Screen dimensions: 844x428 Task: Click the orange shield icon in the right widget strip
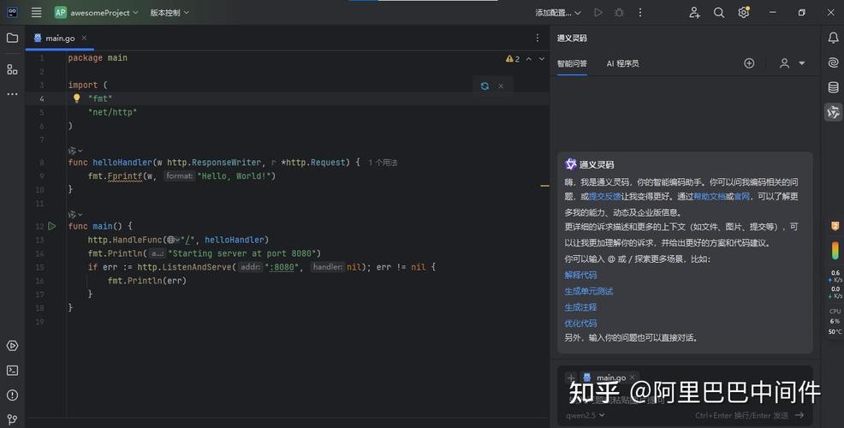[x=835, y=226]
